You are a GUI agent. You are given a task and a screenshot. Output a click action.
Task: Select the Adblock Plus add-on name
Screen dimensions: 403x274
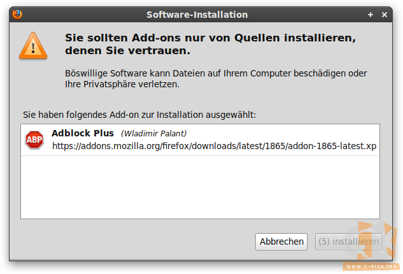click(x=83, y=133)
